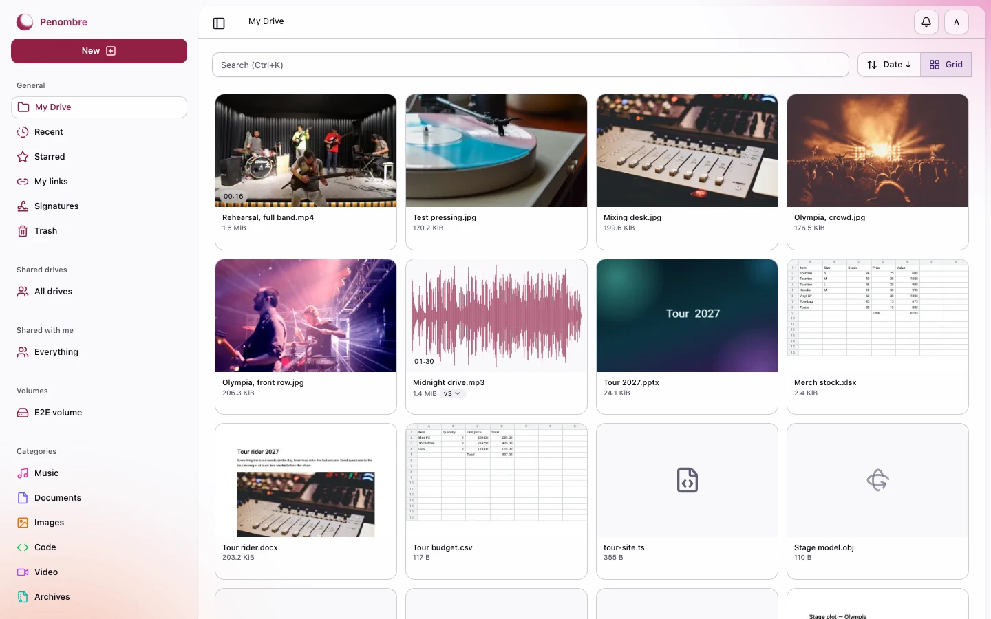Select the Mixing desk.jpg thumbnail
Image resolution: width=991 pixels, height=619 pixels.
pyautogui.click(x=687, y=151)
